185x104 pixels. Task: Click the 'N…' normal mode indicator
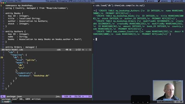coord(3,96)
